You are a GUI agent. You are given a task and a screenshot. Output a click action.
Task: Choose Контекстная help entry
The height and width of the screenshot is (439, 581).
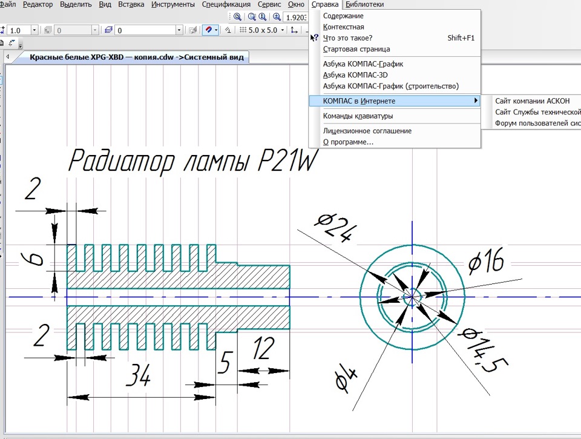click(x=395, y=27)
